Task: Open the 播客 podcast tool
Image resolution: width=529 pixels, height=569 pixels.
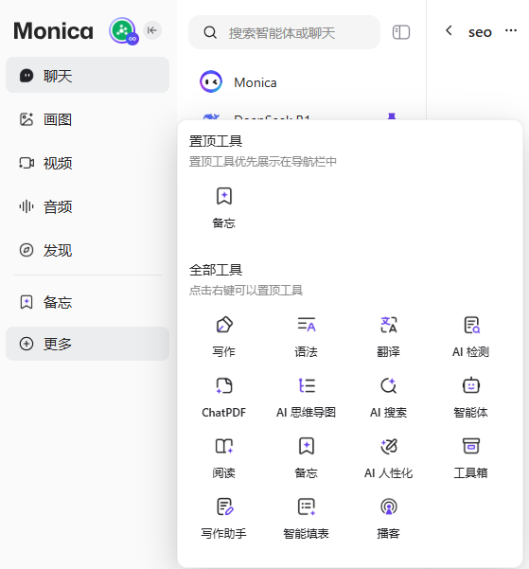Action: (389, 519)
